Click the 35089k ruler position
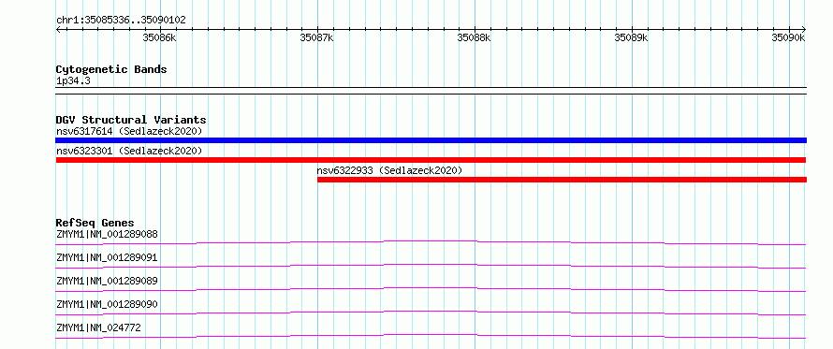 (x=632, y=37)
